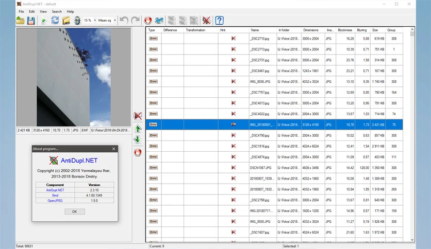Open the File menu

coord(21,11)
